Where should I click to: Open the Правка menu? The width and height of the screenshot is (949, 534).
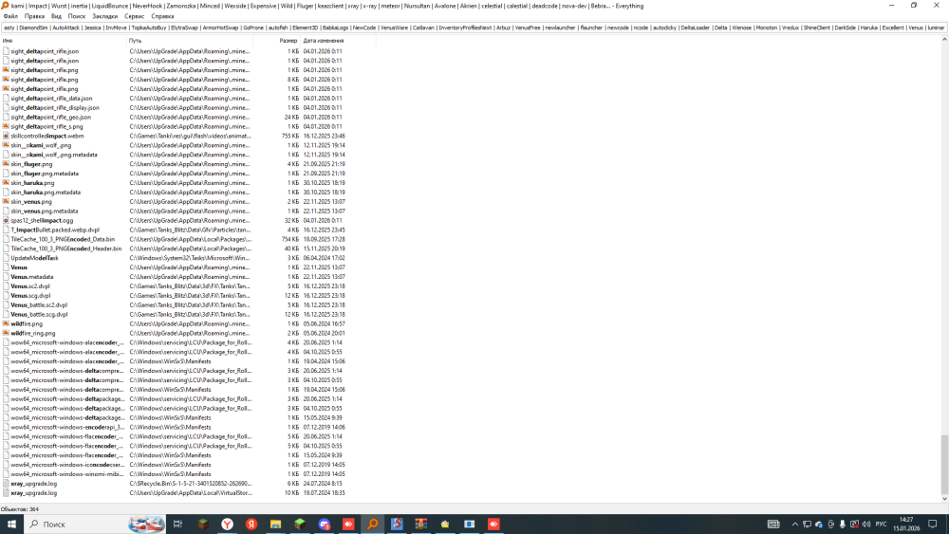pyautogui.click(x=34, y=16)
